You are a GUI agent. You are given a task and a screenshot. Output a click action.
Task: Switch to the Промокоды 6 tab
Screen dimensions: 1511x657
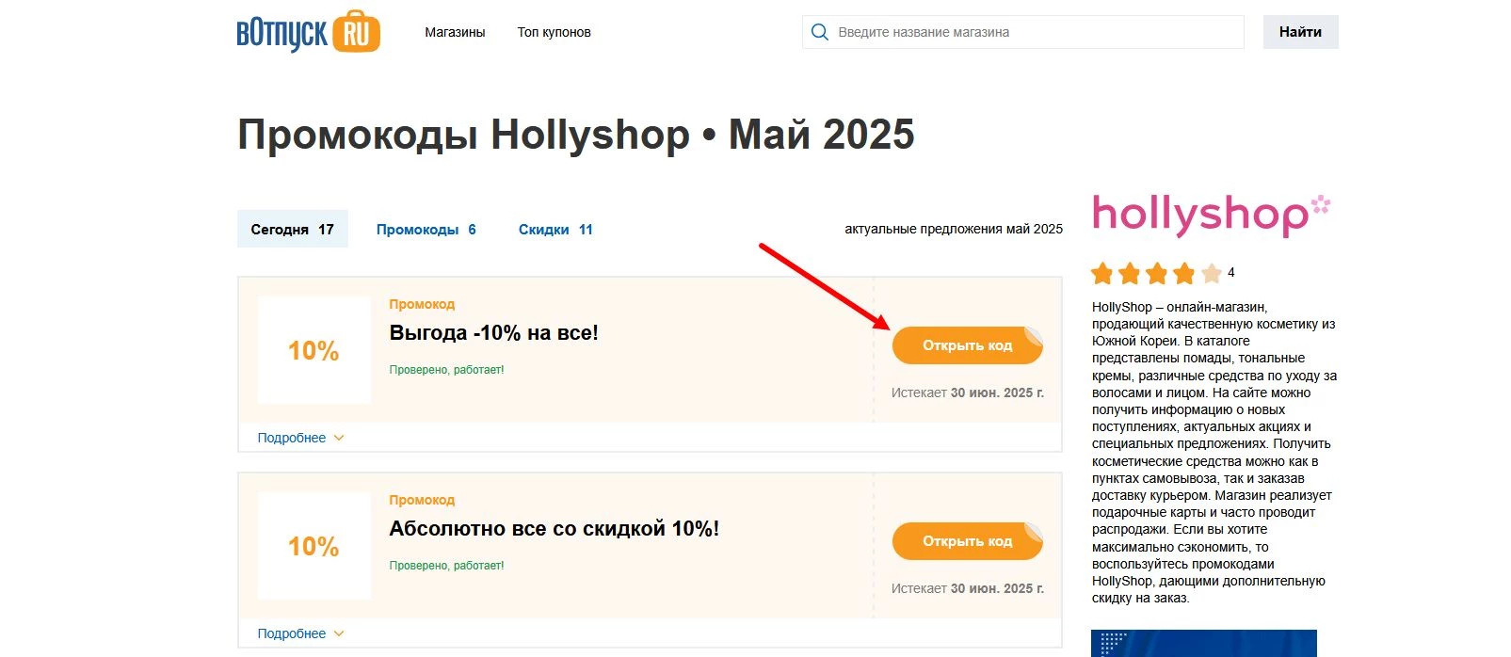(x=426, y=229)
